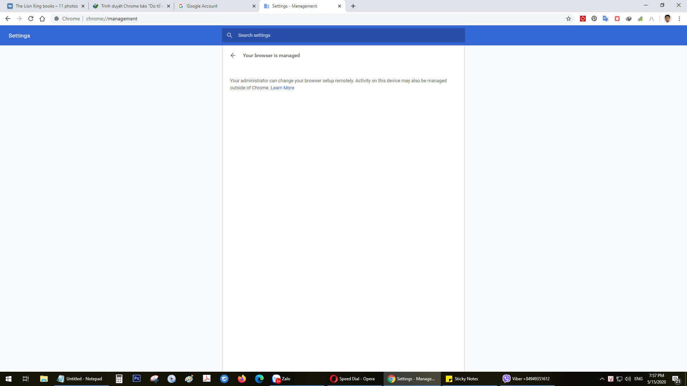The image size is (687, 386).
Task: Open the Pinterest extension icon
Action: (594, 19)
